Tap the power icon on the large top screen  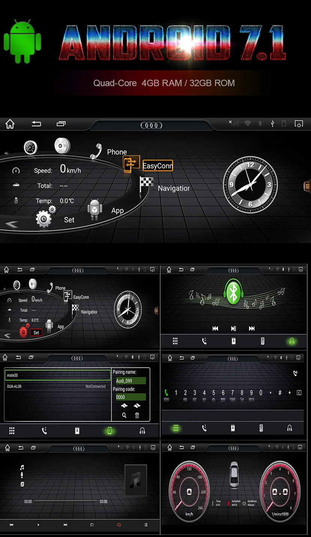(299, 124)
